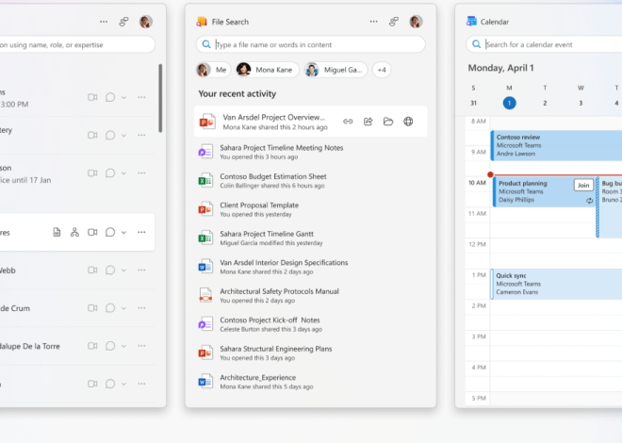Click the Your recent activity heading

pyautogui.click(x=237, y=94)
